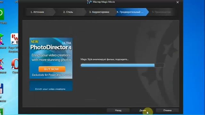This screenshot has width=205, height=115.
Task: Cancel wizard with Отмена button
Action: (167, 110)
